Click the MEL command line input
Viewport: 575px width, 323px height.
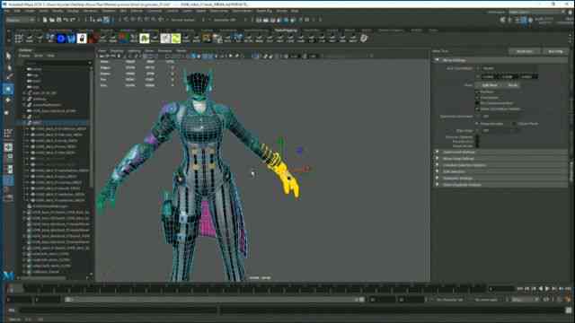point(118,310)
